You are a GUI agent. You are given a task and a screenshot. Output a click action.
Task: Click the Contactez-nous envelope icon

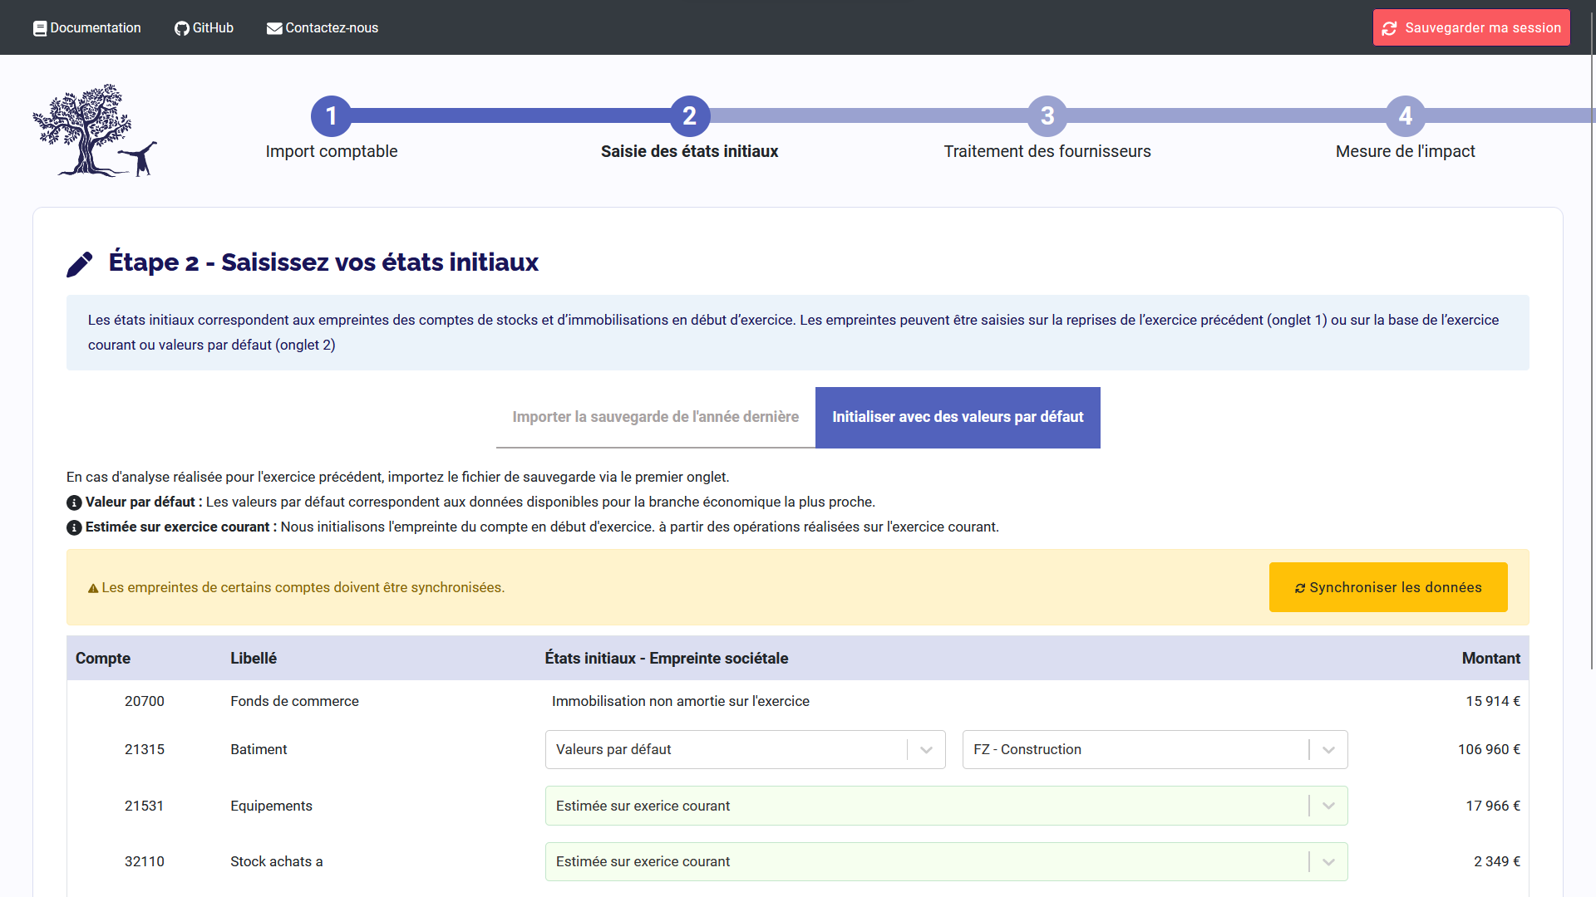[x=274, y=28]
